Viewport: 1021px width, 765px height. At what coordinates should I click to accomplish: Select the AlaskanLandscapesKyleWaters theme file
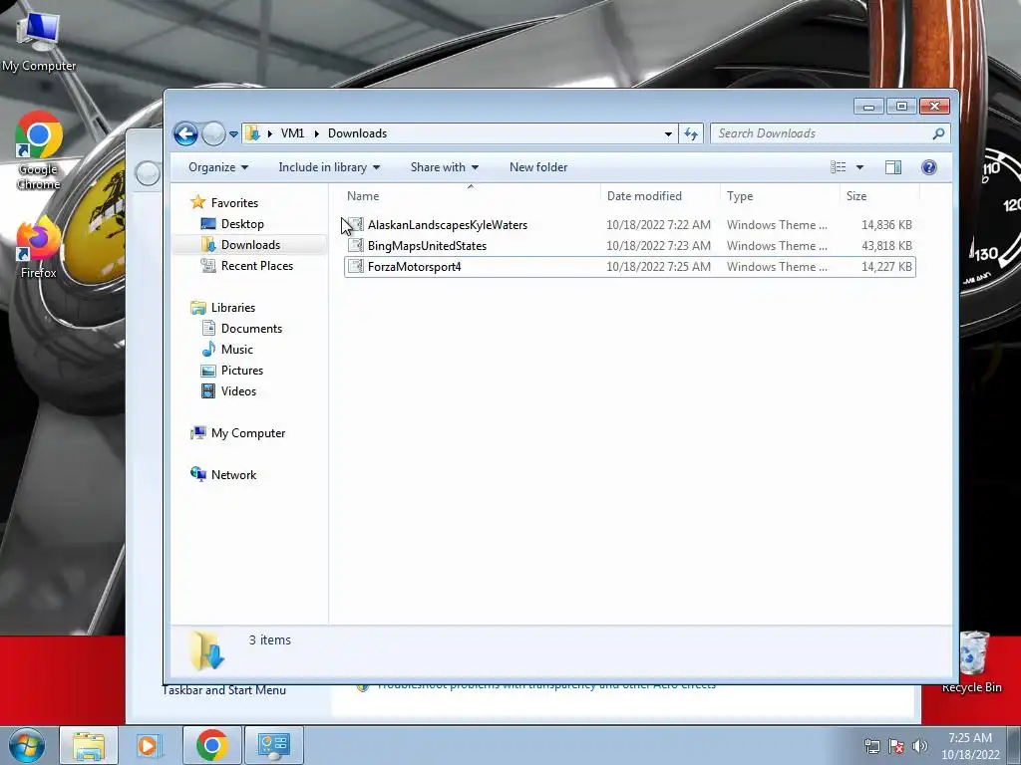(630, 225)
